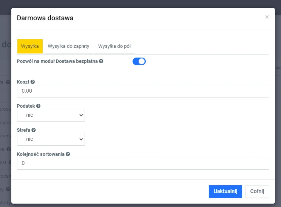Viewport: 281px width, 207px height.
Task: Click help icon after Dostawa bezpłatna label
Action: point(101,61)
